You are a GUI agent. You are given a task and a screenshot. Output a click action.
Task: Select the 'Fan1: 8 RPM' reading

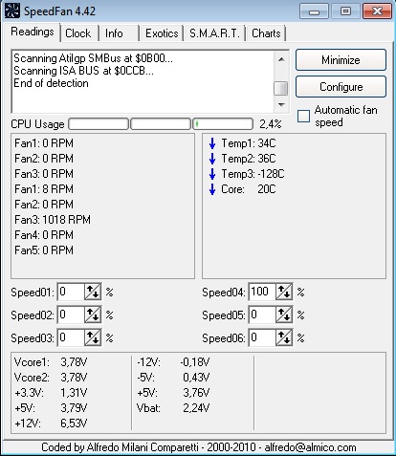[x=44, y=189]
